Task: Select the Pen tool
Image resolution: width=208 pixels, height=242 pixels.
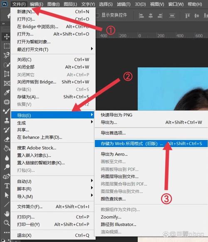Action: [7, 176]
